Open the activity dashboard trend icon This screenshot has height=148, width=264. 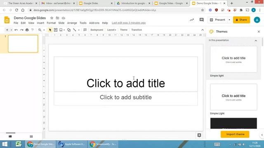click(x=192, y=20)
